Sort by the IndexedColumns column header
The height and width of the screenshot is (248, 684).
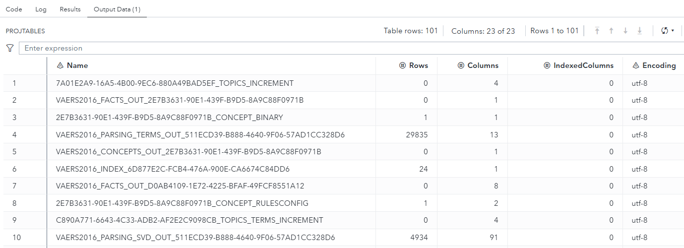tap(583, 65)
